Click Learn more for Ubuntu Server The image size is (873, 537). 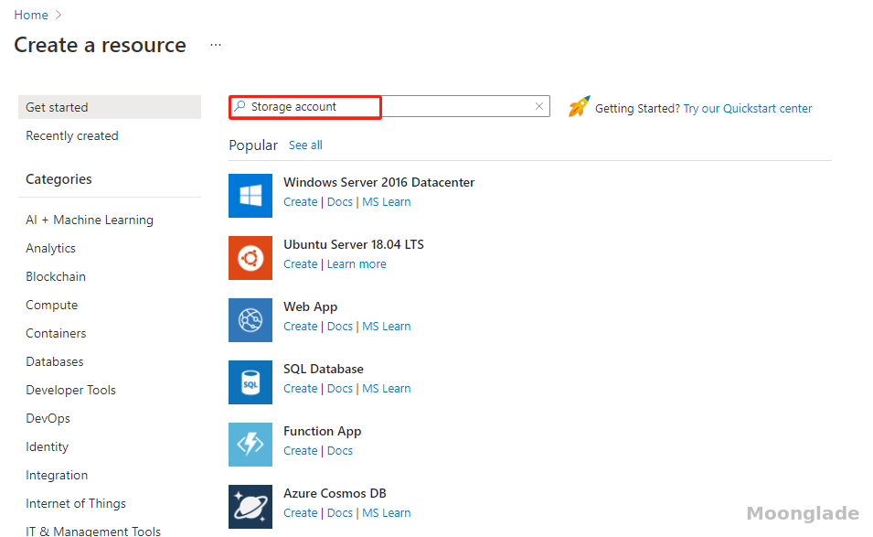click(357, 264)
